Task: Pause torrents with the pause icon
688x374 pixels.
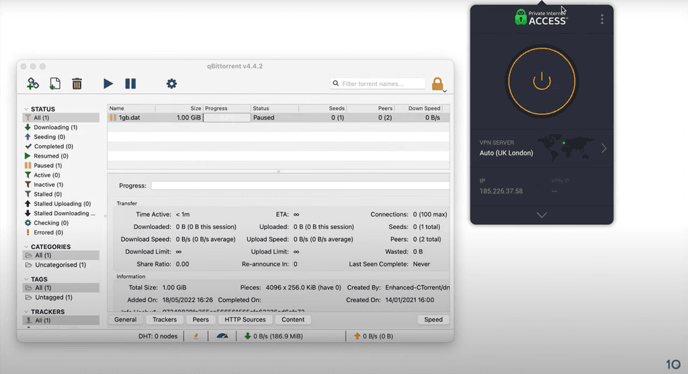Action: (x=130, y=83)
